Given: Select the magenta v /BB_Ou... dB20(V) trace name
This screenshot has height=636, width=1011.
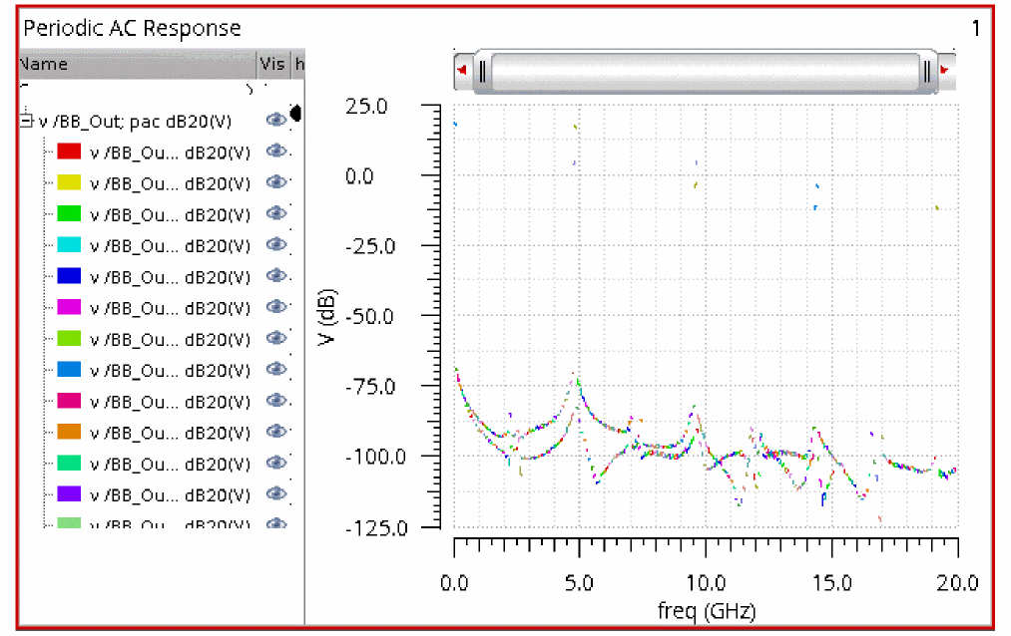Looking at the screenshot, I should [170, 308].
